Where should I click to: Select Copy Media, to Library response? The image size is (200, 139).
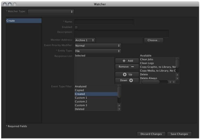point(158,71)
